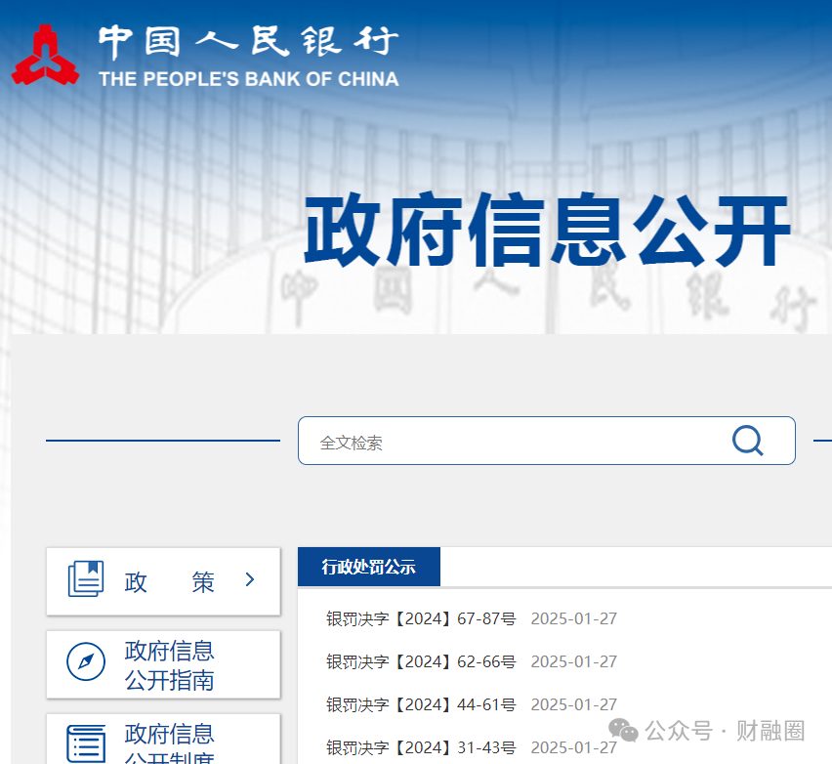Open the 行政处罚公示 tab
The height and width of the screenshot is (764, 832).
point(369,567)
